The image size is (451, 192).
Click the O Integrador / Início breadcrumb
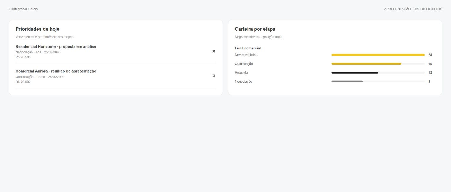tap(23, 9)
